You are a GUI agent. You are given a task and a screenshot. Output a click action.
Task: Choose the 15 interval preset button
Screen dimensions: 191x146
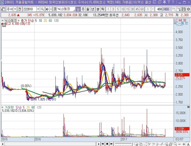coord(128,9)
